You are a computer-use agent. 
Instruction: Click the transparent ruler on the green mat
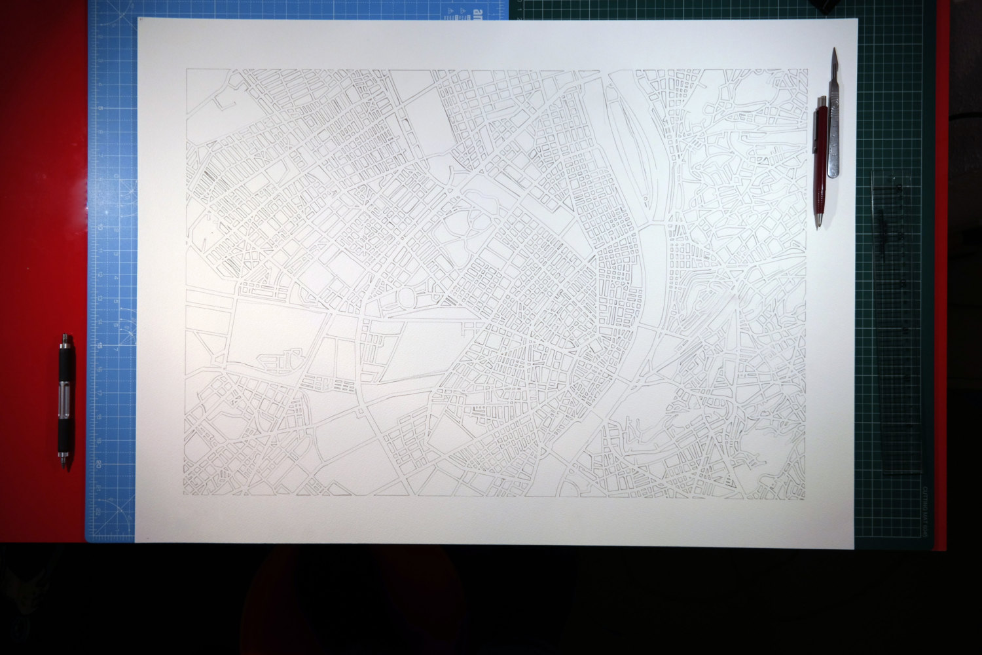[898, 322]
